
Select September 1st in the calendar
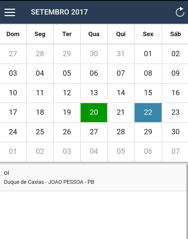point(148,54)
